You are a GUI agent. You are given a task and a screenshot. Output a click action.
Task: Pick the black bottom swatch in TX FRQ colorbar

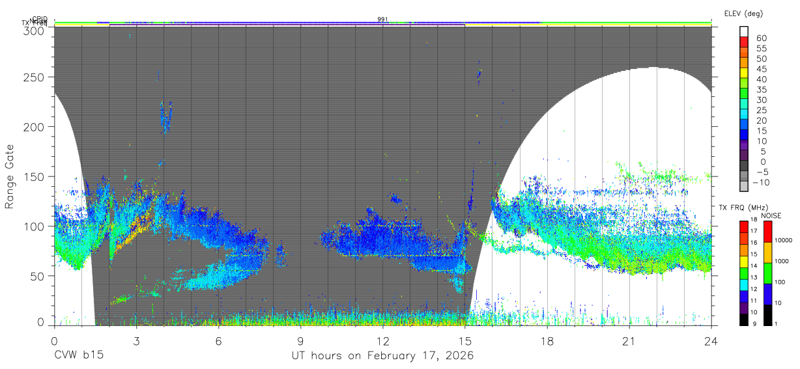(745, 318)
